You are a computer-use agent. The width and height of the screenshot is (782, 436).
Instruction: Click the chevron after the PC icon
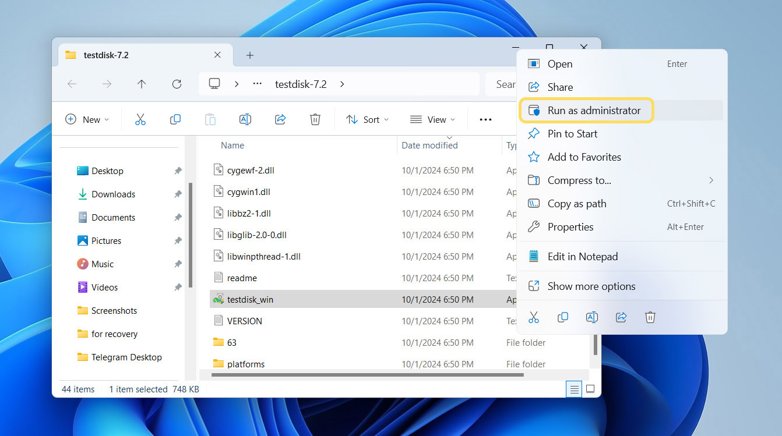point(236,84)
